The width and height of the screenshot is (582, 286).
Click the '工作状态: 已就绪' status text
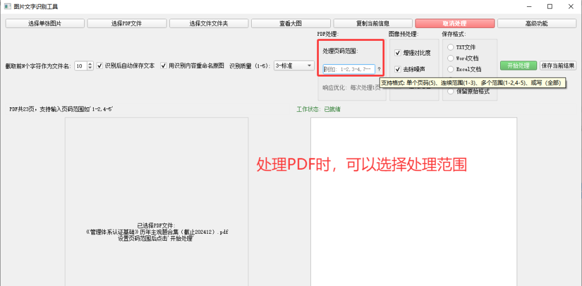click(x=319, y=110)
